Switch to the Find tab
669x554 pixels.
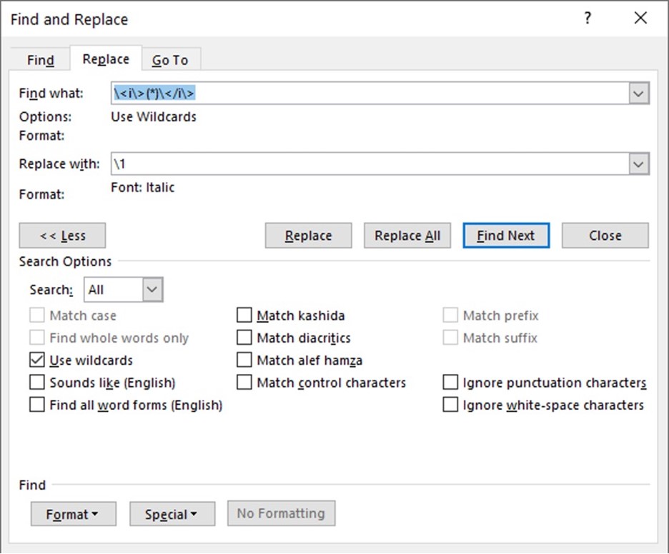[x=40, y=60]
